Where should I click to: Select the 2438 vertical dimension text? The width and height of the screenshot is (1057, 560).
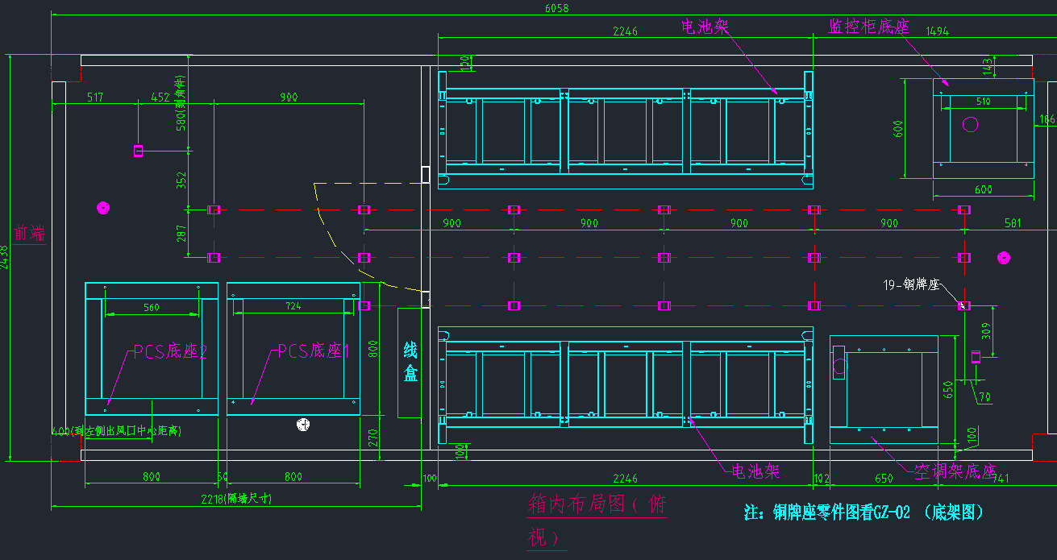tap(5, 258)
